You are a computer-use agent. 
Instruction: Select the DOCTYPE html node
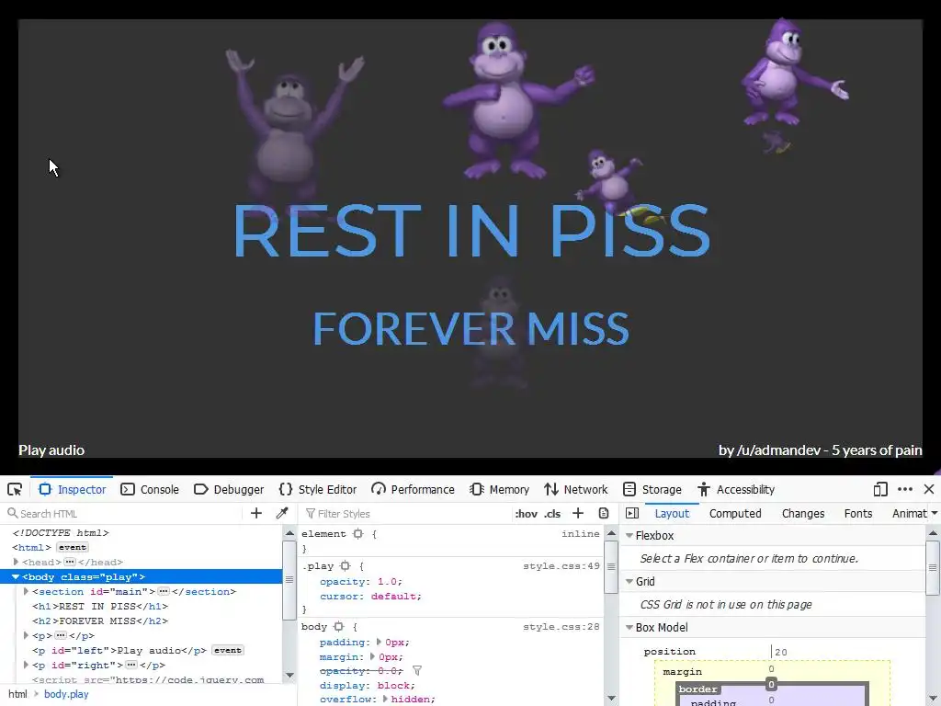61,532
